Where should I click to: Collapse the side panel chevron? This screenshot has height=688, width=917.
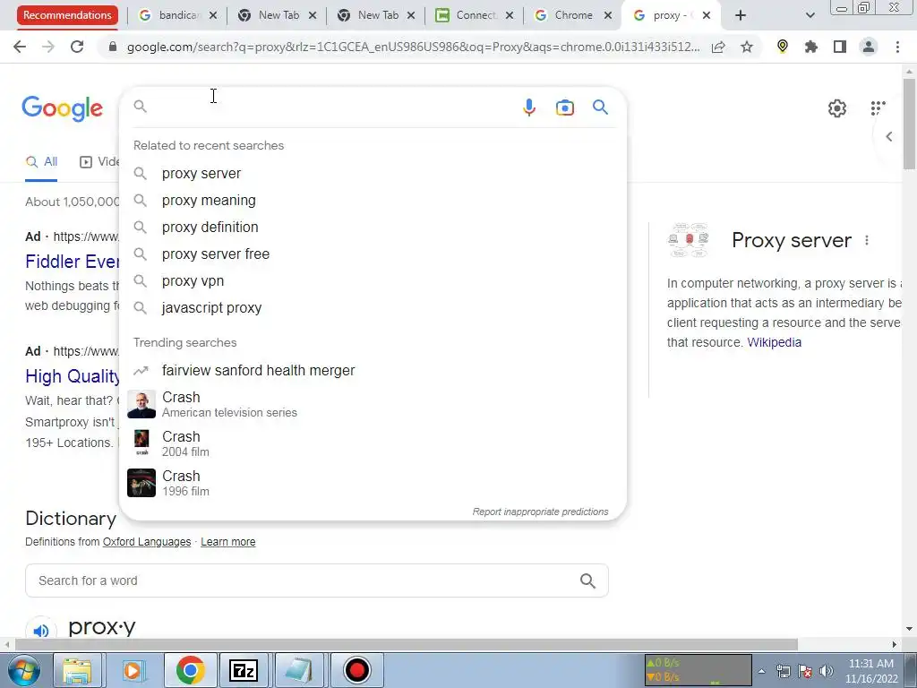coord(889,137)
